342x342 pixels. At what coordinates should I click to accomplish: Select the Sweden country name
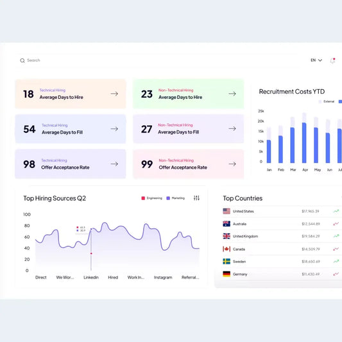tap(239, 262)
